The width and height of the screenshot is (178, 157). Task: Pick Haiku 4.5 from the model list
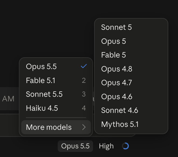pyautogui.click(x=56, y=108)
